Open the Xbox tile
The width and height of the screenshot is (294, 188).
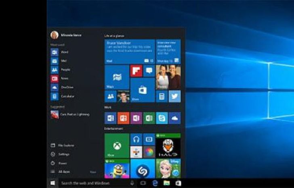[117, 146]
